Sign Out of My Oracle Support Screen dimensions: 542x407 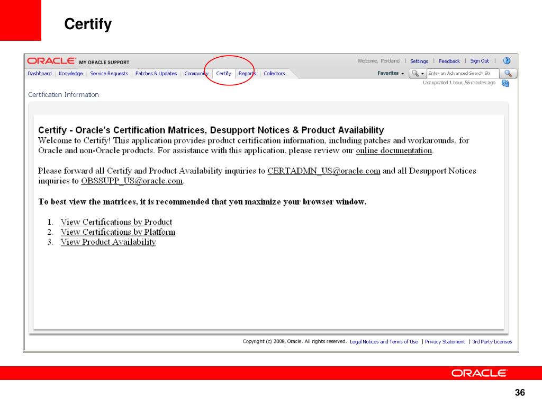[480, 61]
